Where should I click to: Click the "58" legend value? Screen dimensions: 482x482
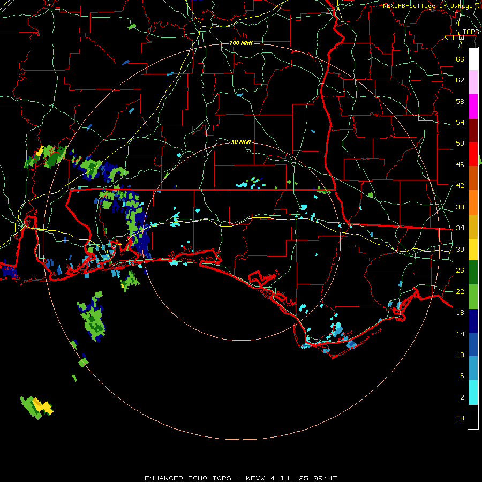click(x=460, y=101)
